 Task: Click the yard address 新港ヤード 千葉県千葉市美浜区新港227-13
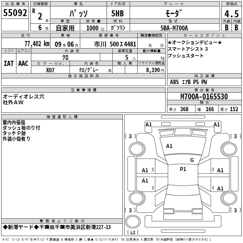coord(57,227)
